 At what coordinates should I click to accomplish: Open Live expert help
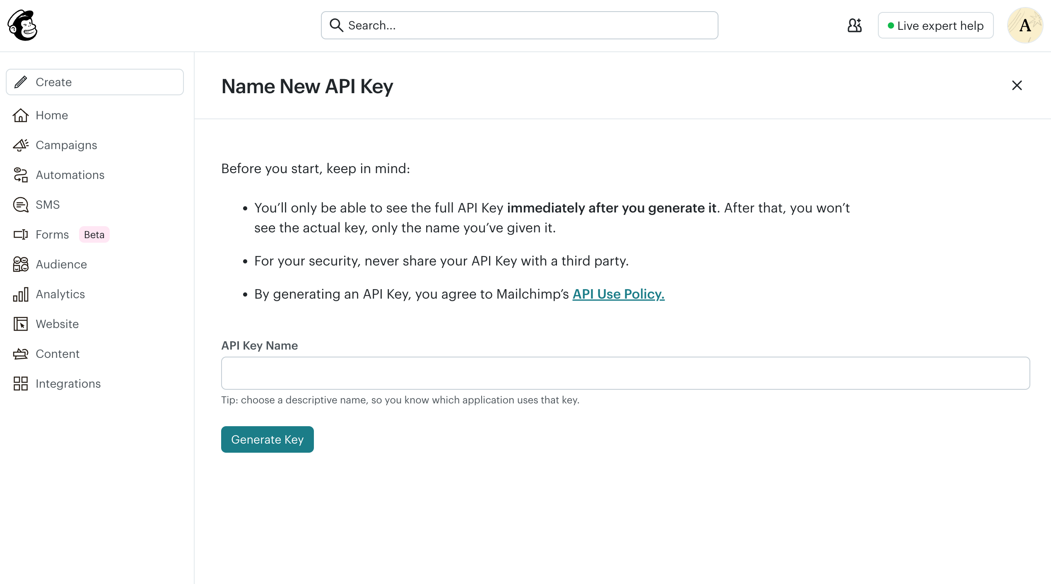click(935, 26)
